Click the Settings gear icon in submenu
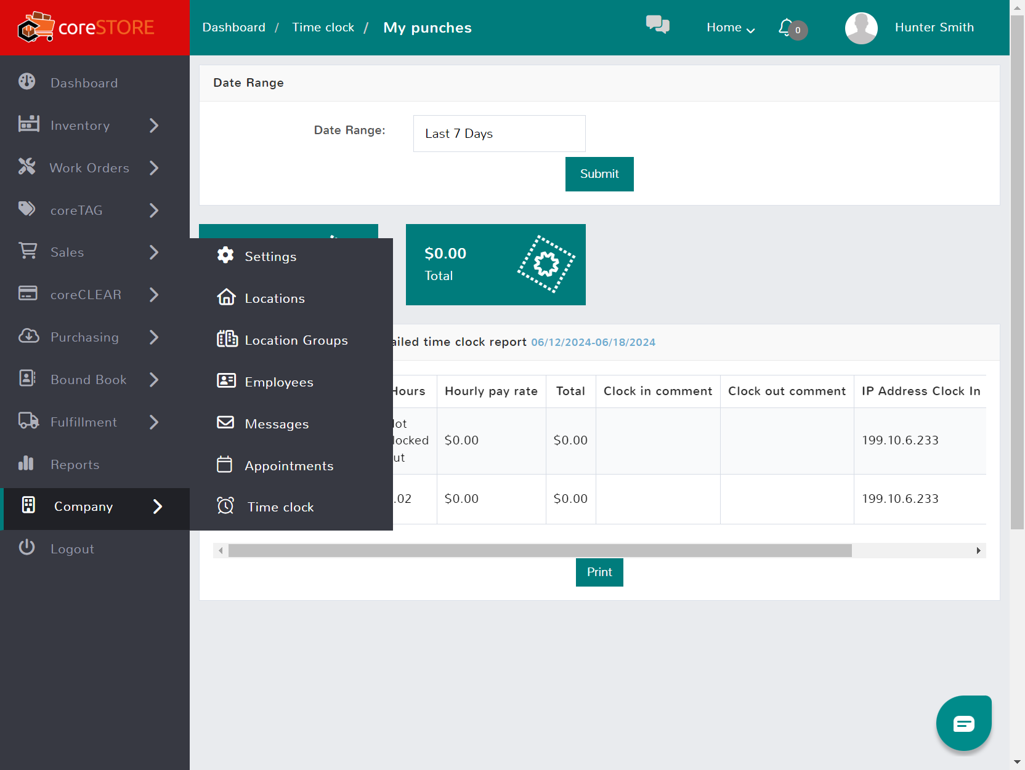This screenshot has width=1025, height=770. point(225,255)
